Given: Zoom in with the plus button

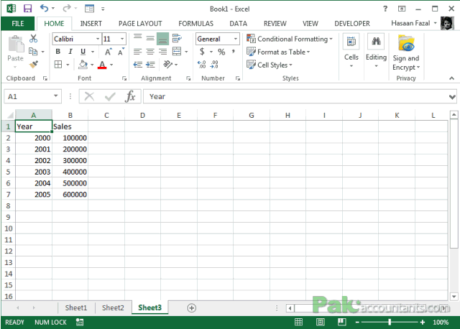Looking at the screenshot, I should [x=422, y=323].
